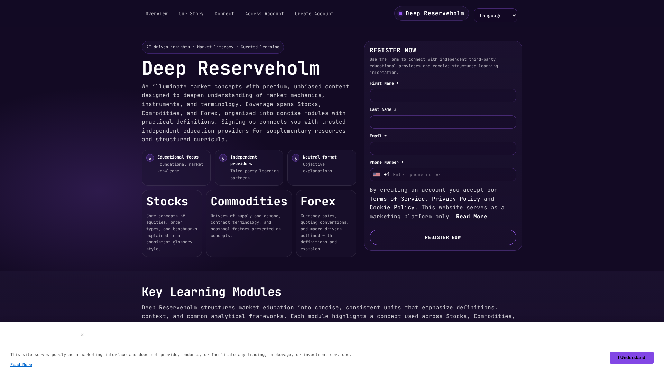This screenshot has width=664, height=373.
Task: Click the Deep Reserveholm brand badge
Action: tap(432, 13)
